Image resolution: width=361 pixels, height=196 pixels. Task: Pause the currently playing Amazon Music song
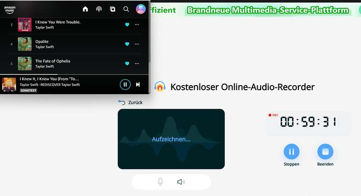pos(125,85)
